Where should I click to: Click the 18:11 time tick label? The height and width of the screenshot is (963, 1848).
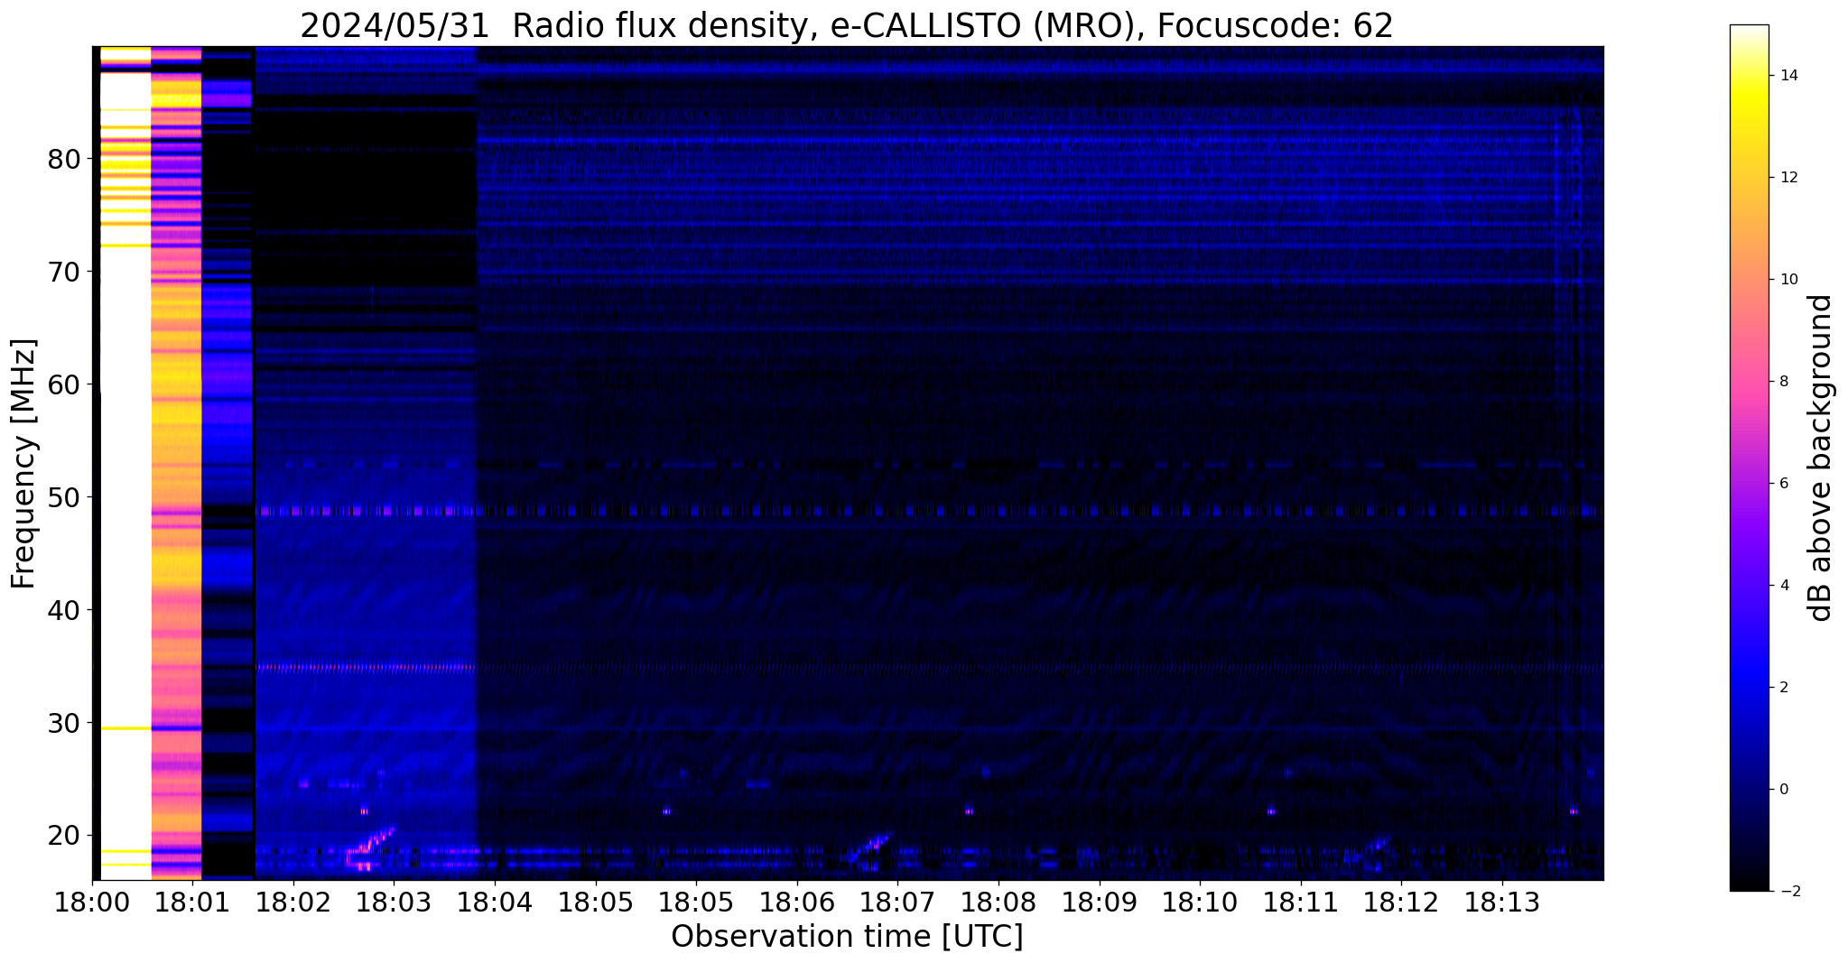tap(1301, 902)
